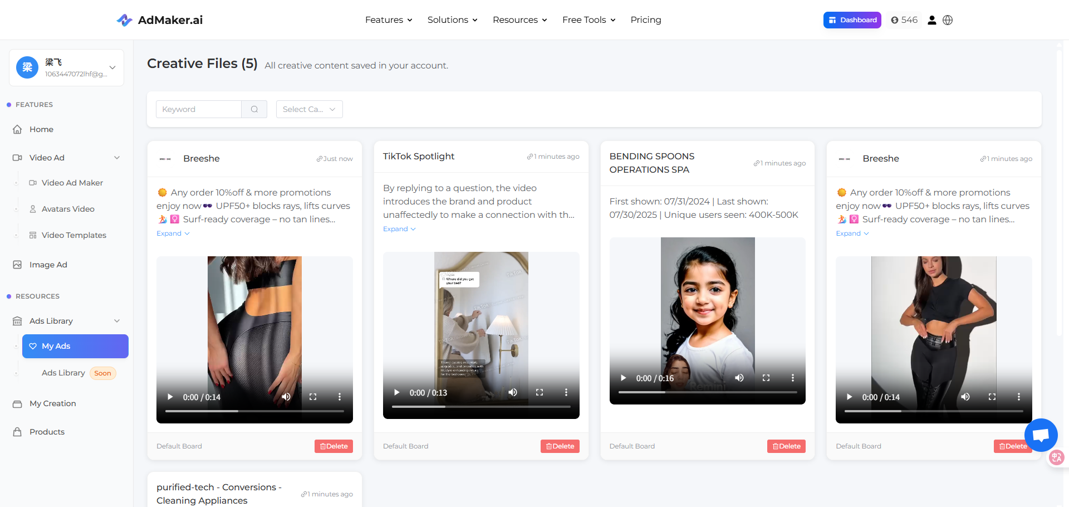Expand first Breeshe card description (Just now)

coord(173,233)
